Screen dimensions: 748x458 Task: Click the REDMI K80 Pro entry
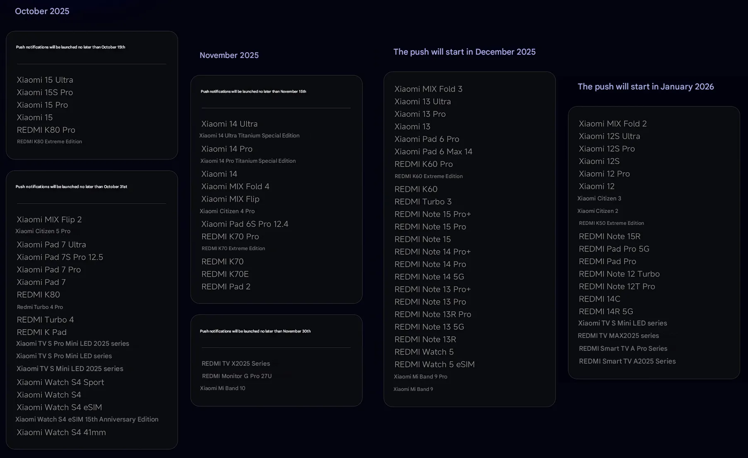[46, 130]
